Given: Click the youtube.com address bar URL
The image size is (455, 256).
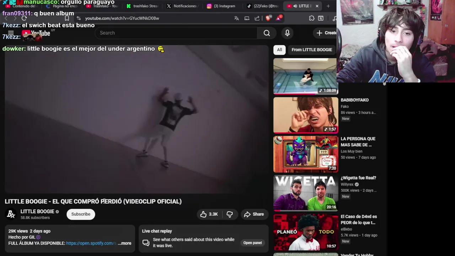Looking at the screenshot, I should (x=122, y=18).
